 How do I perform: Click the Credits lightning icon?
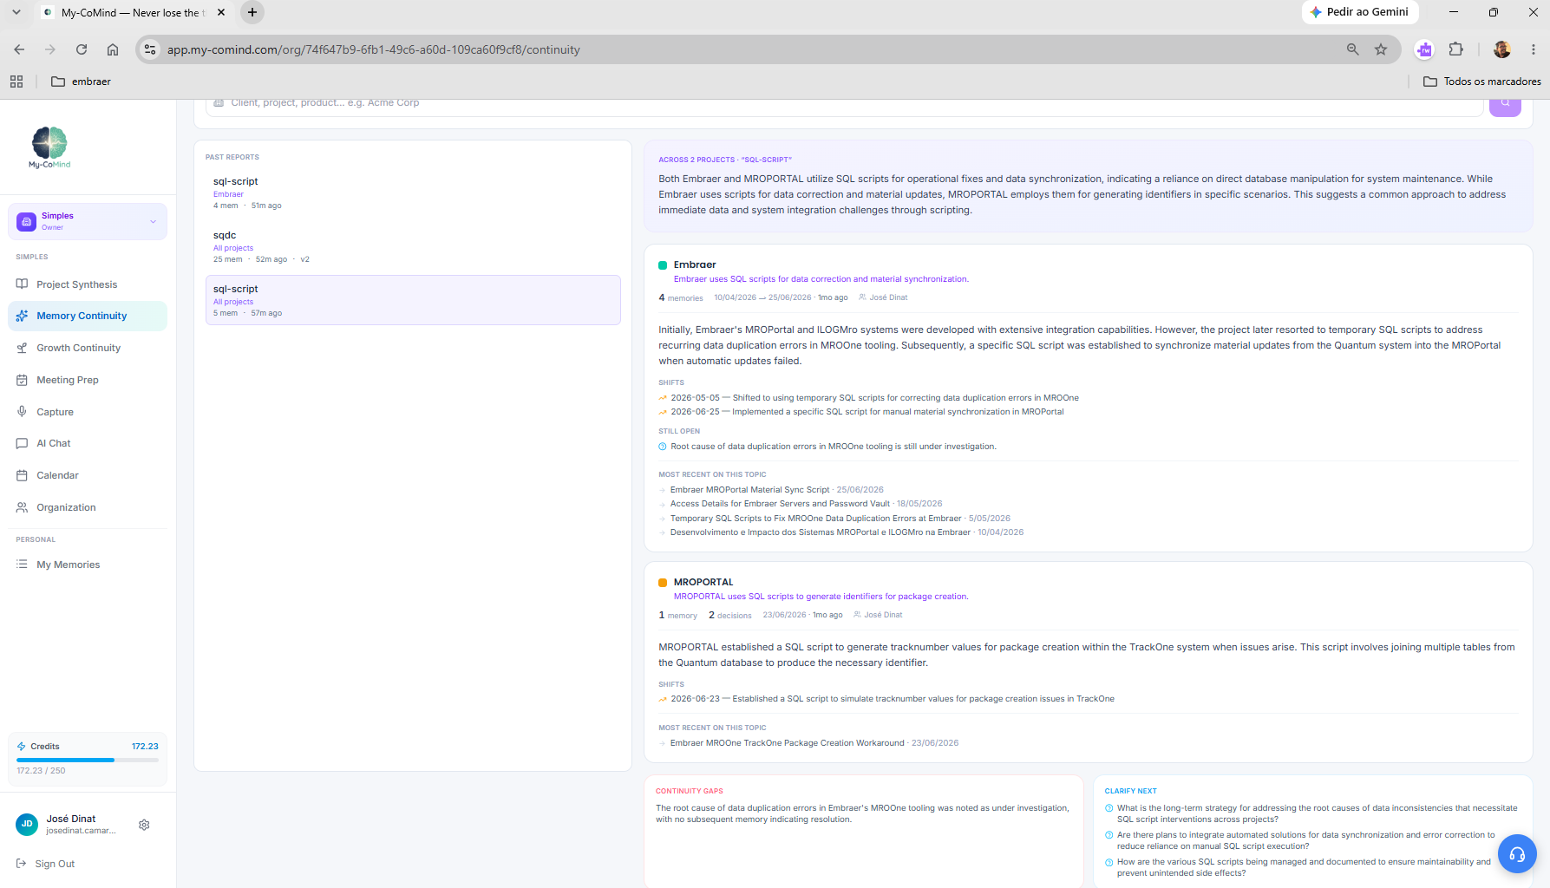point(22,747)
